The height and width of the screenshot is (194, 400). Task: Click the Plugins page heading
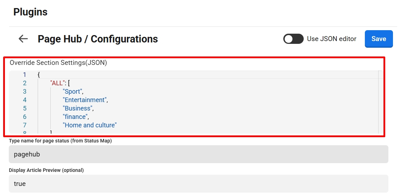coord(31,12)
